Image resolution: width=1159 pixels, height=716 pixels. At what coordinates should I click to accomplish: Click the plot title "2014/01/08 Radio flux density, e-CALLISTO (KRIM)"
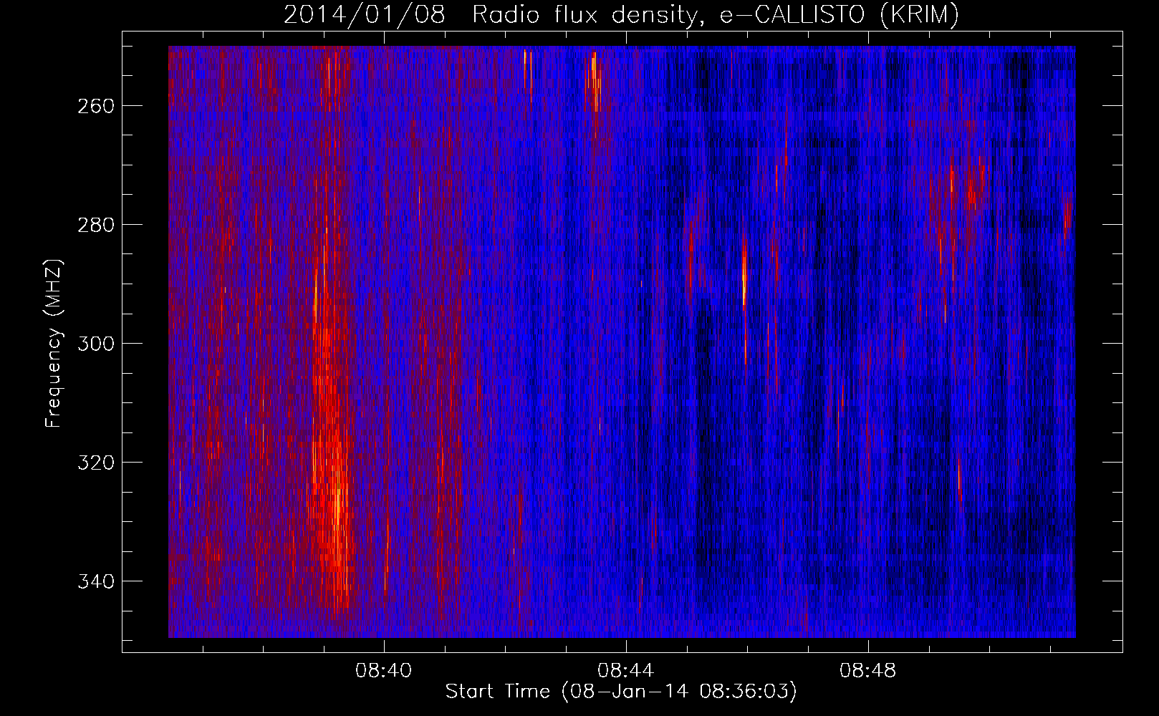(x=621, y=14)
